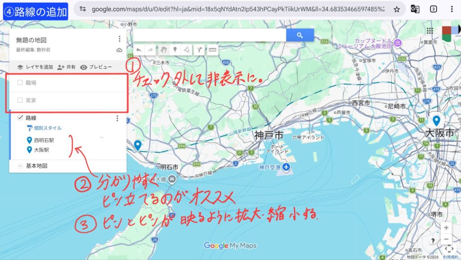Check the 実家 layer checkbox

pos(20,100)
